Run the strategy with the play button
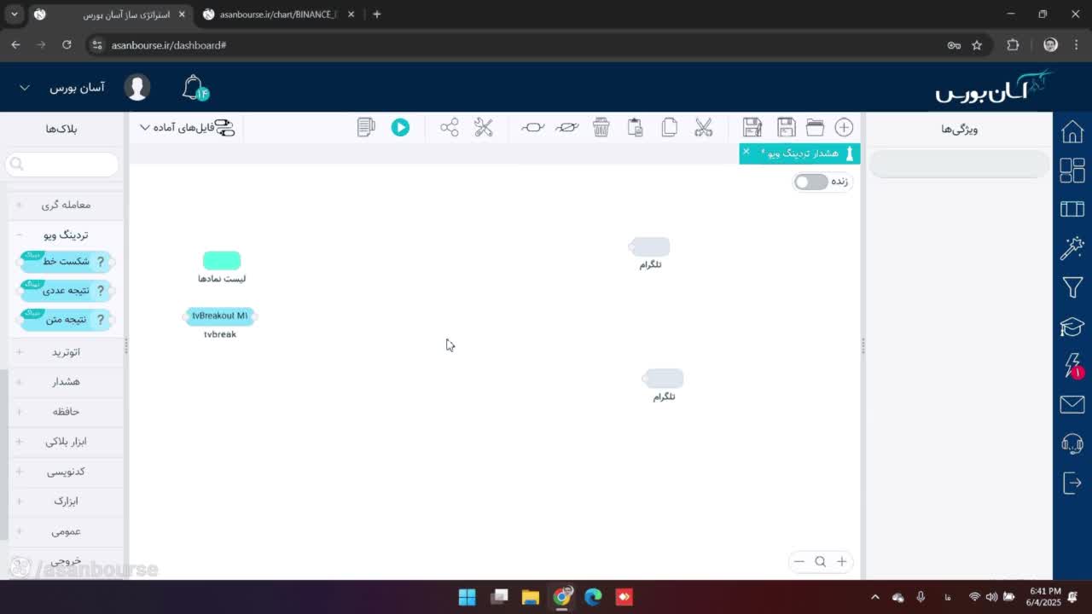 click(400, 127)
